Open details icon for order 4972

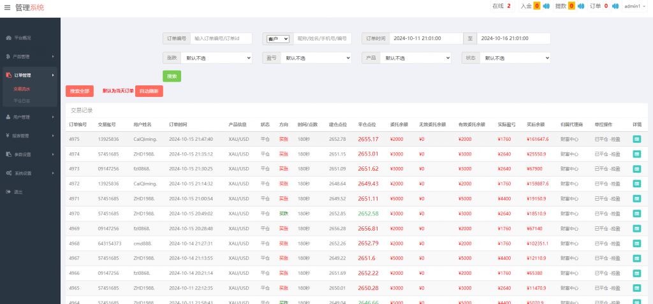[637, 184]
